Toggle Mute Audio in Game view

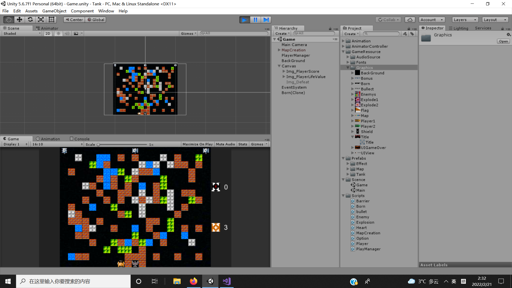pos(225,144)
